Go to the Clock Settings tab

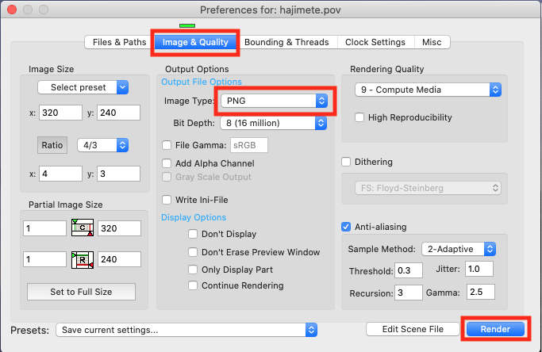point(376,42)
